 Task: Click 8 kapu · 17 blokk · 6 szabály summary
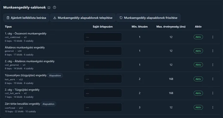pos(19,55)
